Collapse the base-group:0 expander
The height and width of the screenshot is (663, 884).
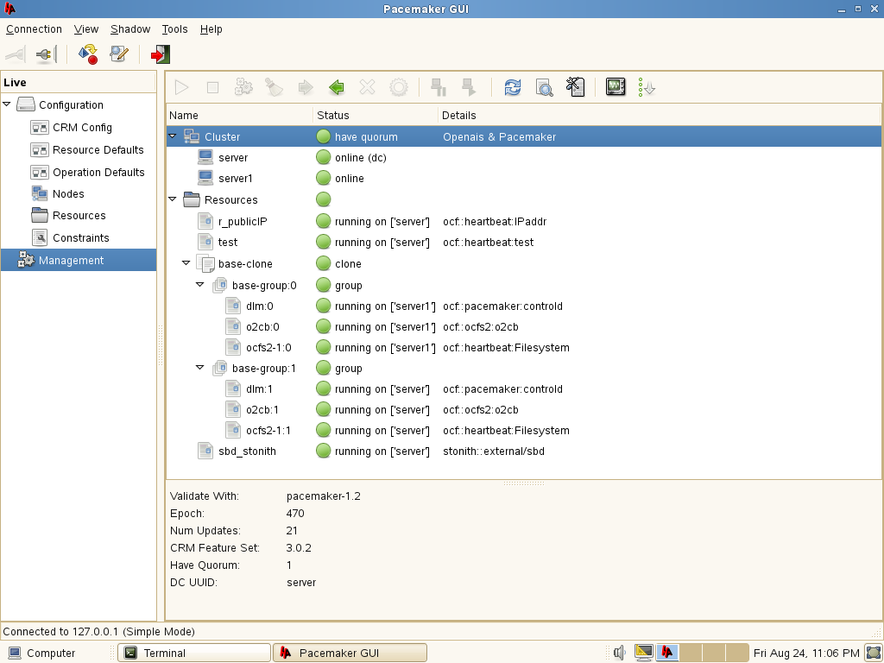tap(199, 285)
